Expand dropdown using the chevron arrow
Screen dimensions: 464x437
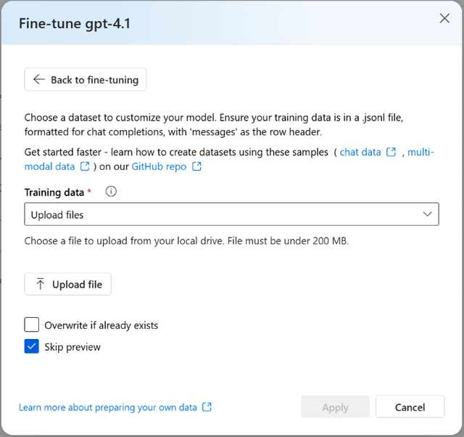(x=426, y=215)
